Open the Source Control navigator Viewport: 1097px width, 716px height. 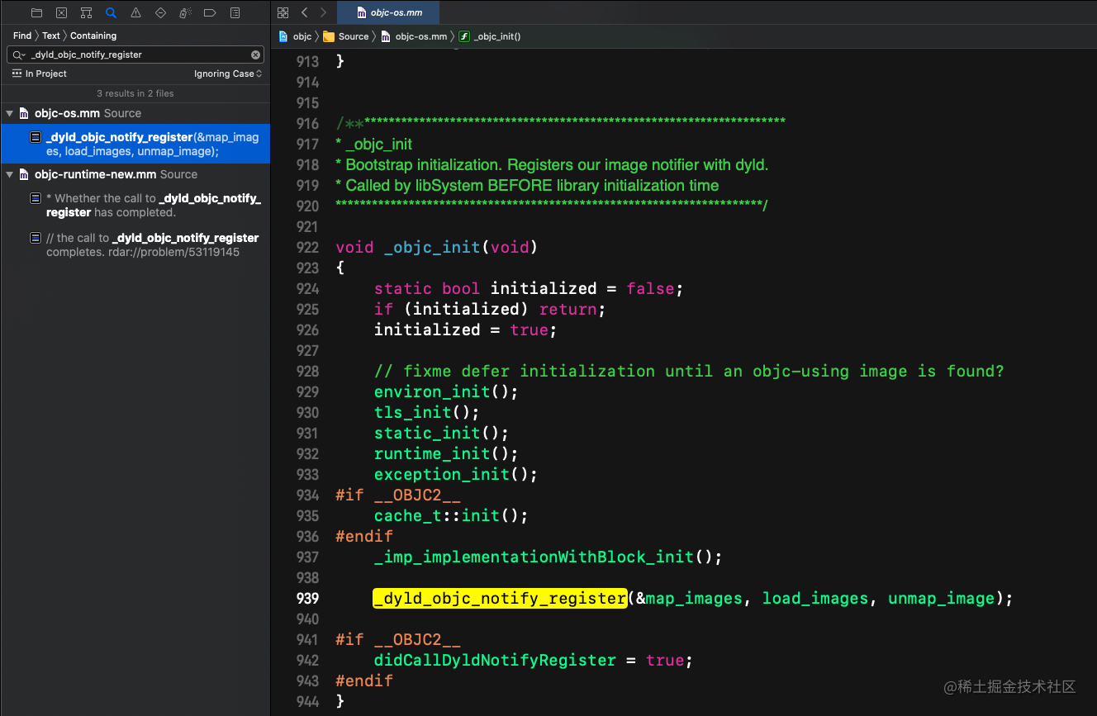pyautogui.click(x=61, y=12)
